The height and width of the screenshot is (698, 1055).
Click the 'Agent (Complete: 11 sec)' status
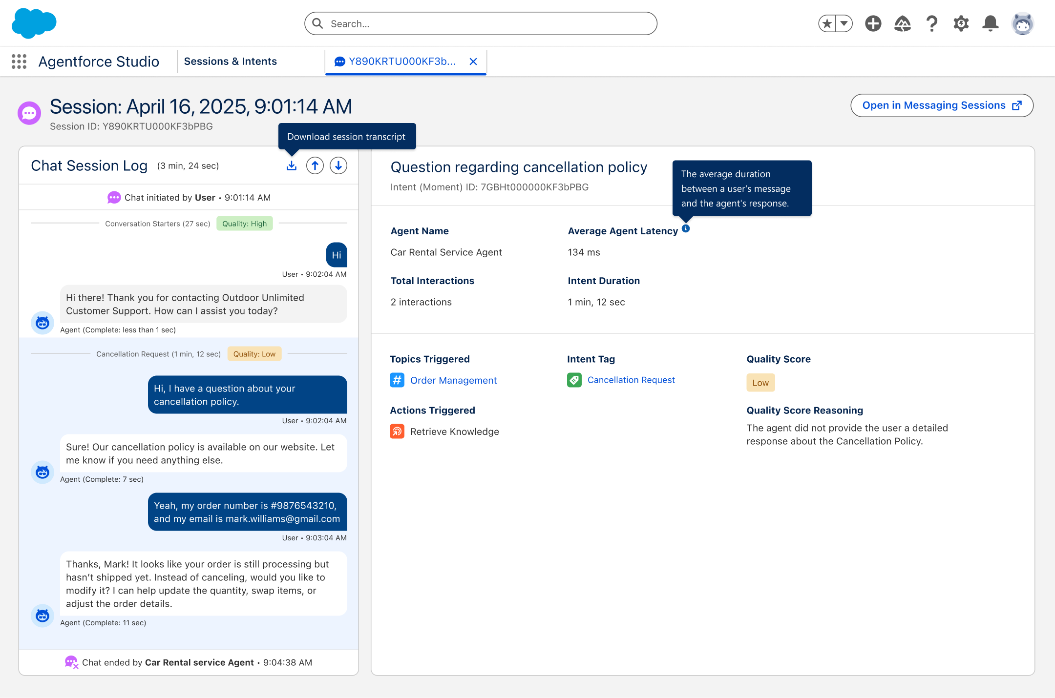(x=103, y=623)
